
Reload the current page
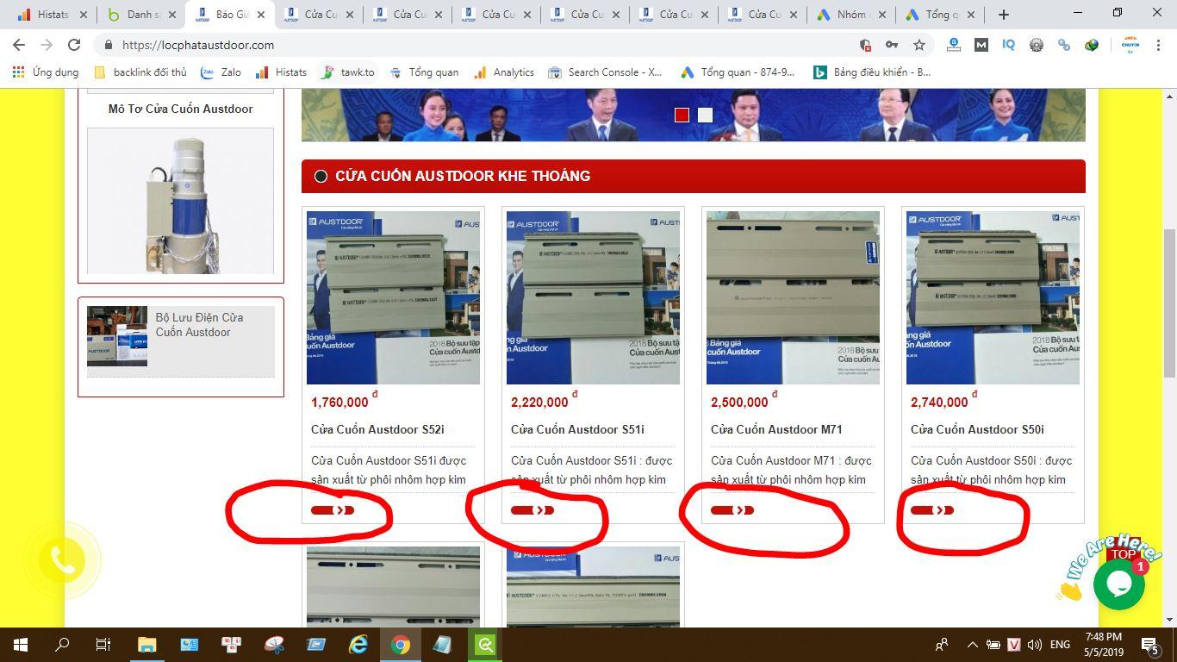(74, 45)
